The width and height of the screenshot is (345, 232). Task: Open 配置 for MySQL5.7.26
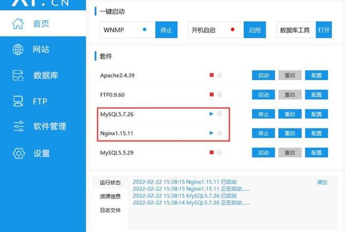coord(316,114)
